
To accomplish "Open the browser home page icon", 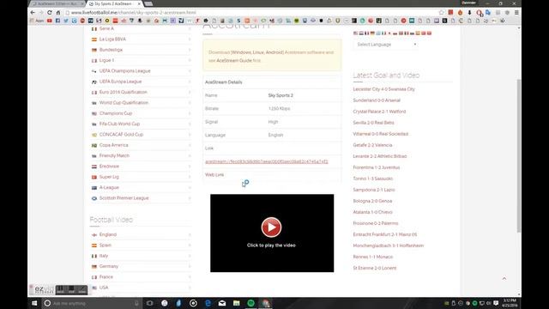I will (x=58, y=12).
